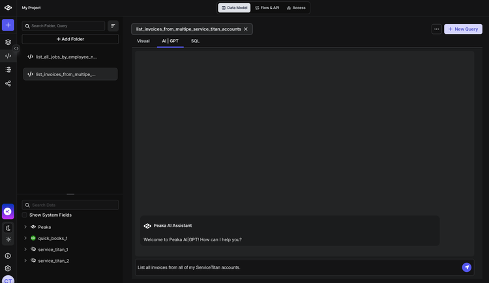This screenshot has height=283, width=489.
Task: Select the SQL query tab
Action: click(x=195, y=41)
